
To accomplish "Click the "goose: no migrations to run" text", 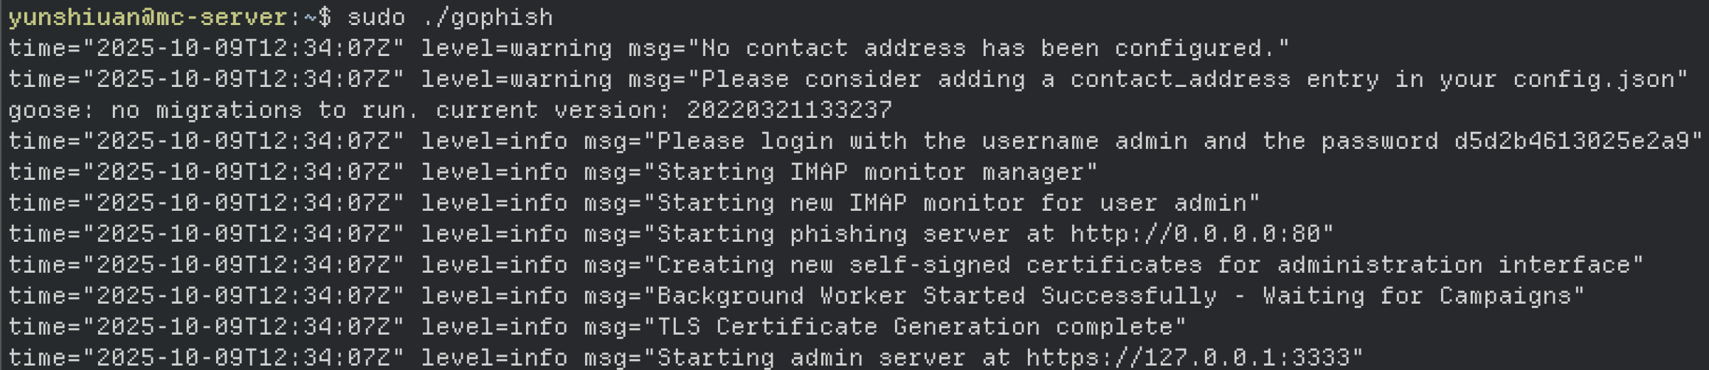I will [213, 110].
